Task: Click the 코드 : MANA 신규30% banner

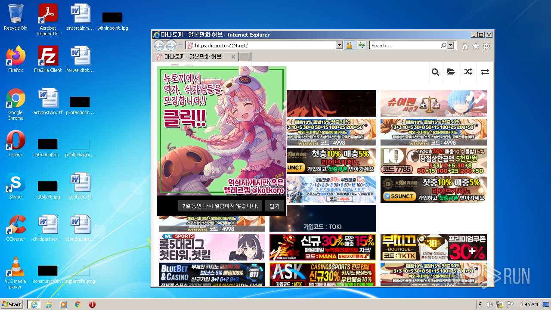Action: click(x=322, y=247)
